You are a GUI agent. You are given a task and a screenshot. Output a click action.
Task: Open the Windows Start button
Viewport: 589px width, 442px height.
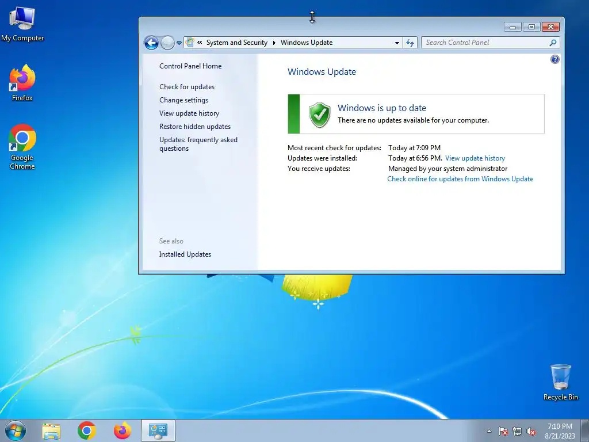click(16, 430)
